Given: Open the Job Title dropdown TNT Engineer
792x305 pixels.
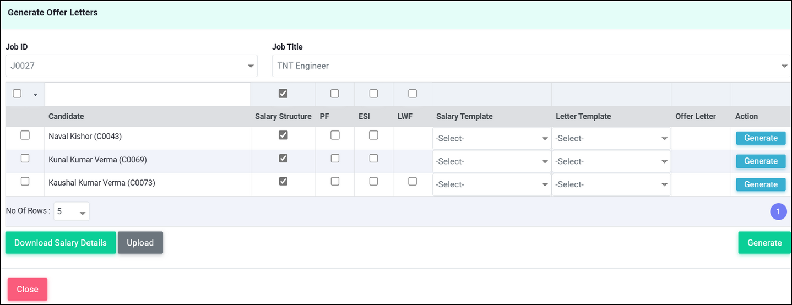Looking at the screenshot, I should tap(531, 66).
